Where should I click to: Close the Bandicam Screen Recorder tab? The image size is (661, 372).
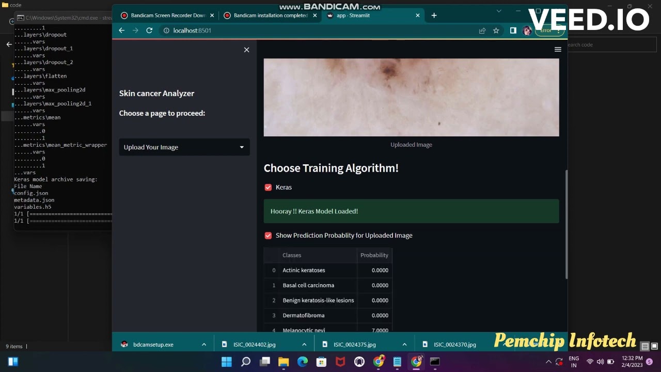point(212,16)
